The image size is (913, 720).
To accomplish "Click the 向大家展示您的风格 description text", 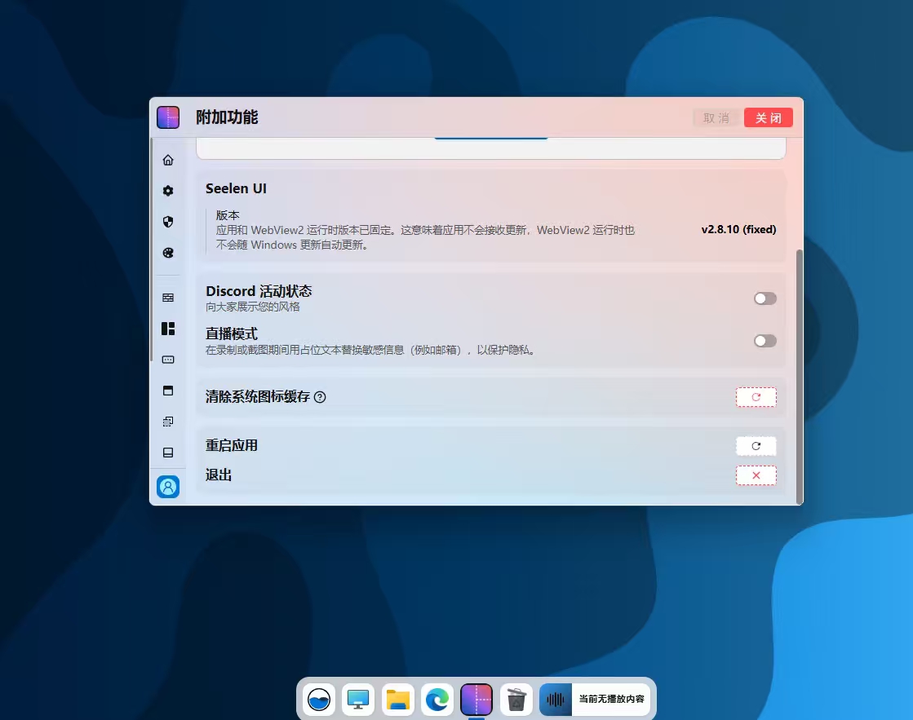I will [253, 307].
